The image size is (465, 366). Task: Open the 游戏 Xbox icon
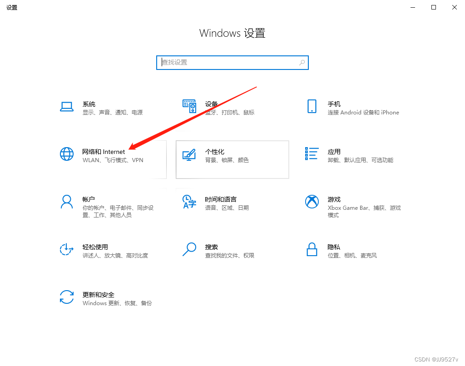click(x=312, y=202)
